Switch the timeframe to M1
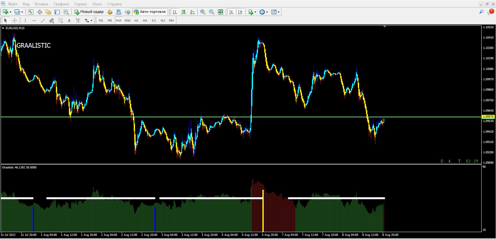Image resolution: width=496 pixels, height=239 pixels. (x=101, y=20)
